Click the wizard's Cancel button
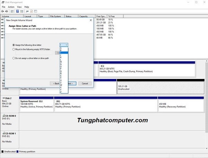The width and height of the screenshot is (208, 158). [85, 84]
